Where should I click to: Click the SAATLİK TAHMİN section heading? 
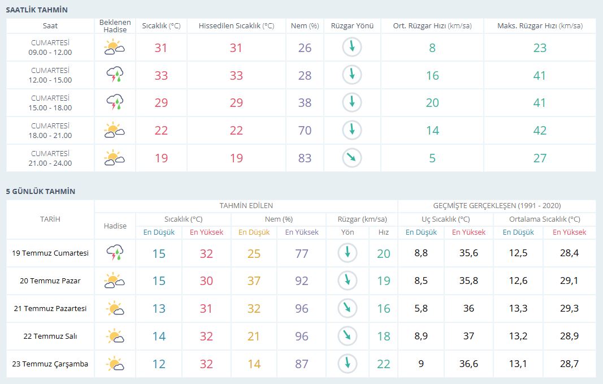37,10
